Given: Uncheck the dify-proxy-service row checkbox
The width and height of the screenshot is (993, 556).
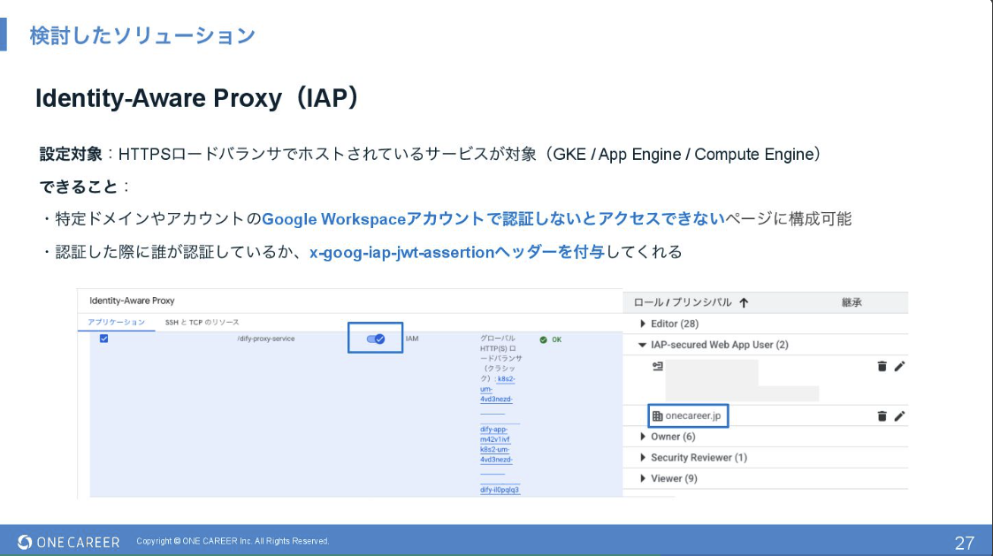Looking at the screenshot, I should point(103,339).
